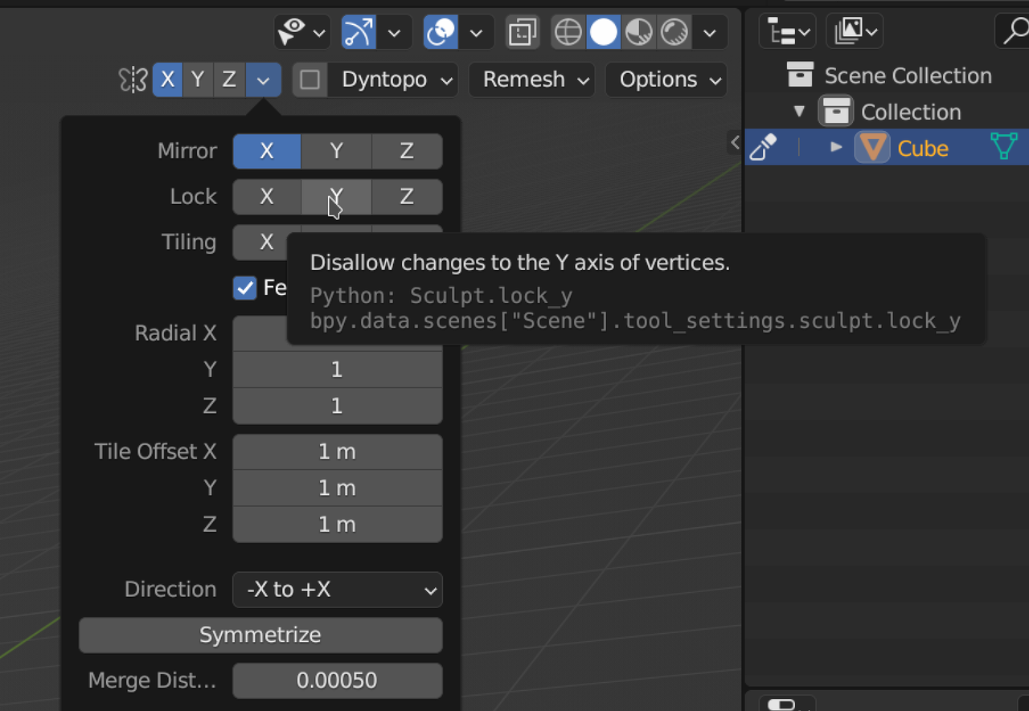Open the Remesh dropdown menu
The image size is (1029, 711).
click(531, 80)
